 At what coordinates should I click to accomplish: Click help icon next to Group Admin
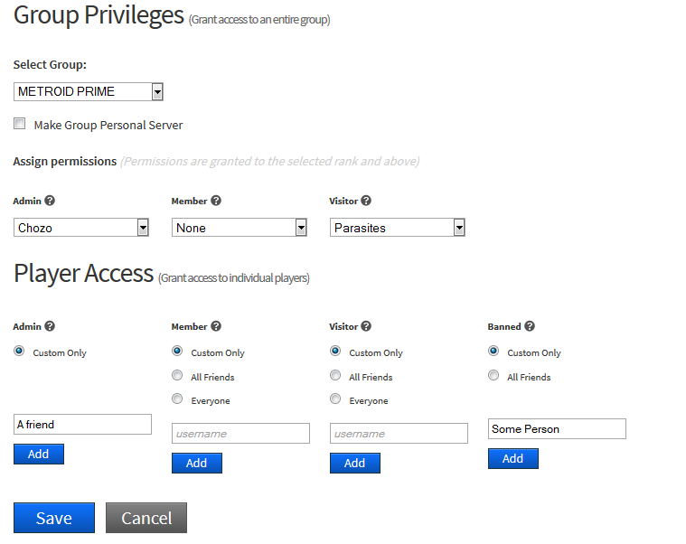tap(50, 201)
